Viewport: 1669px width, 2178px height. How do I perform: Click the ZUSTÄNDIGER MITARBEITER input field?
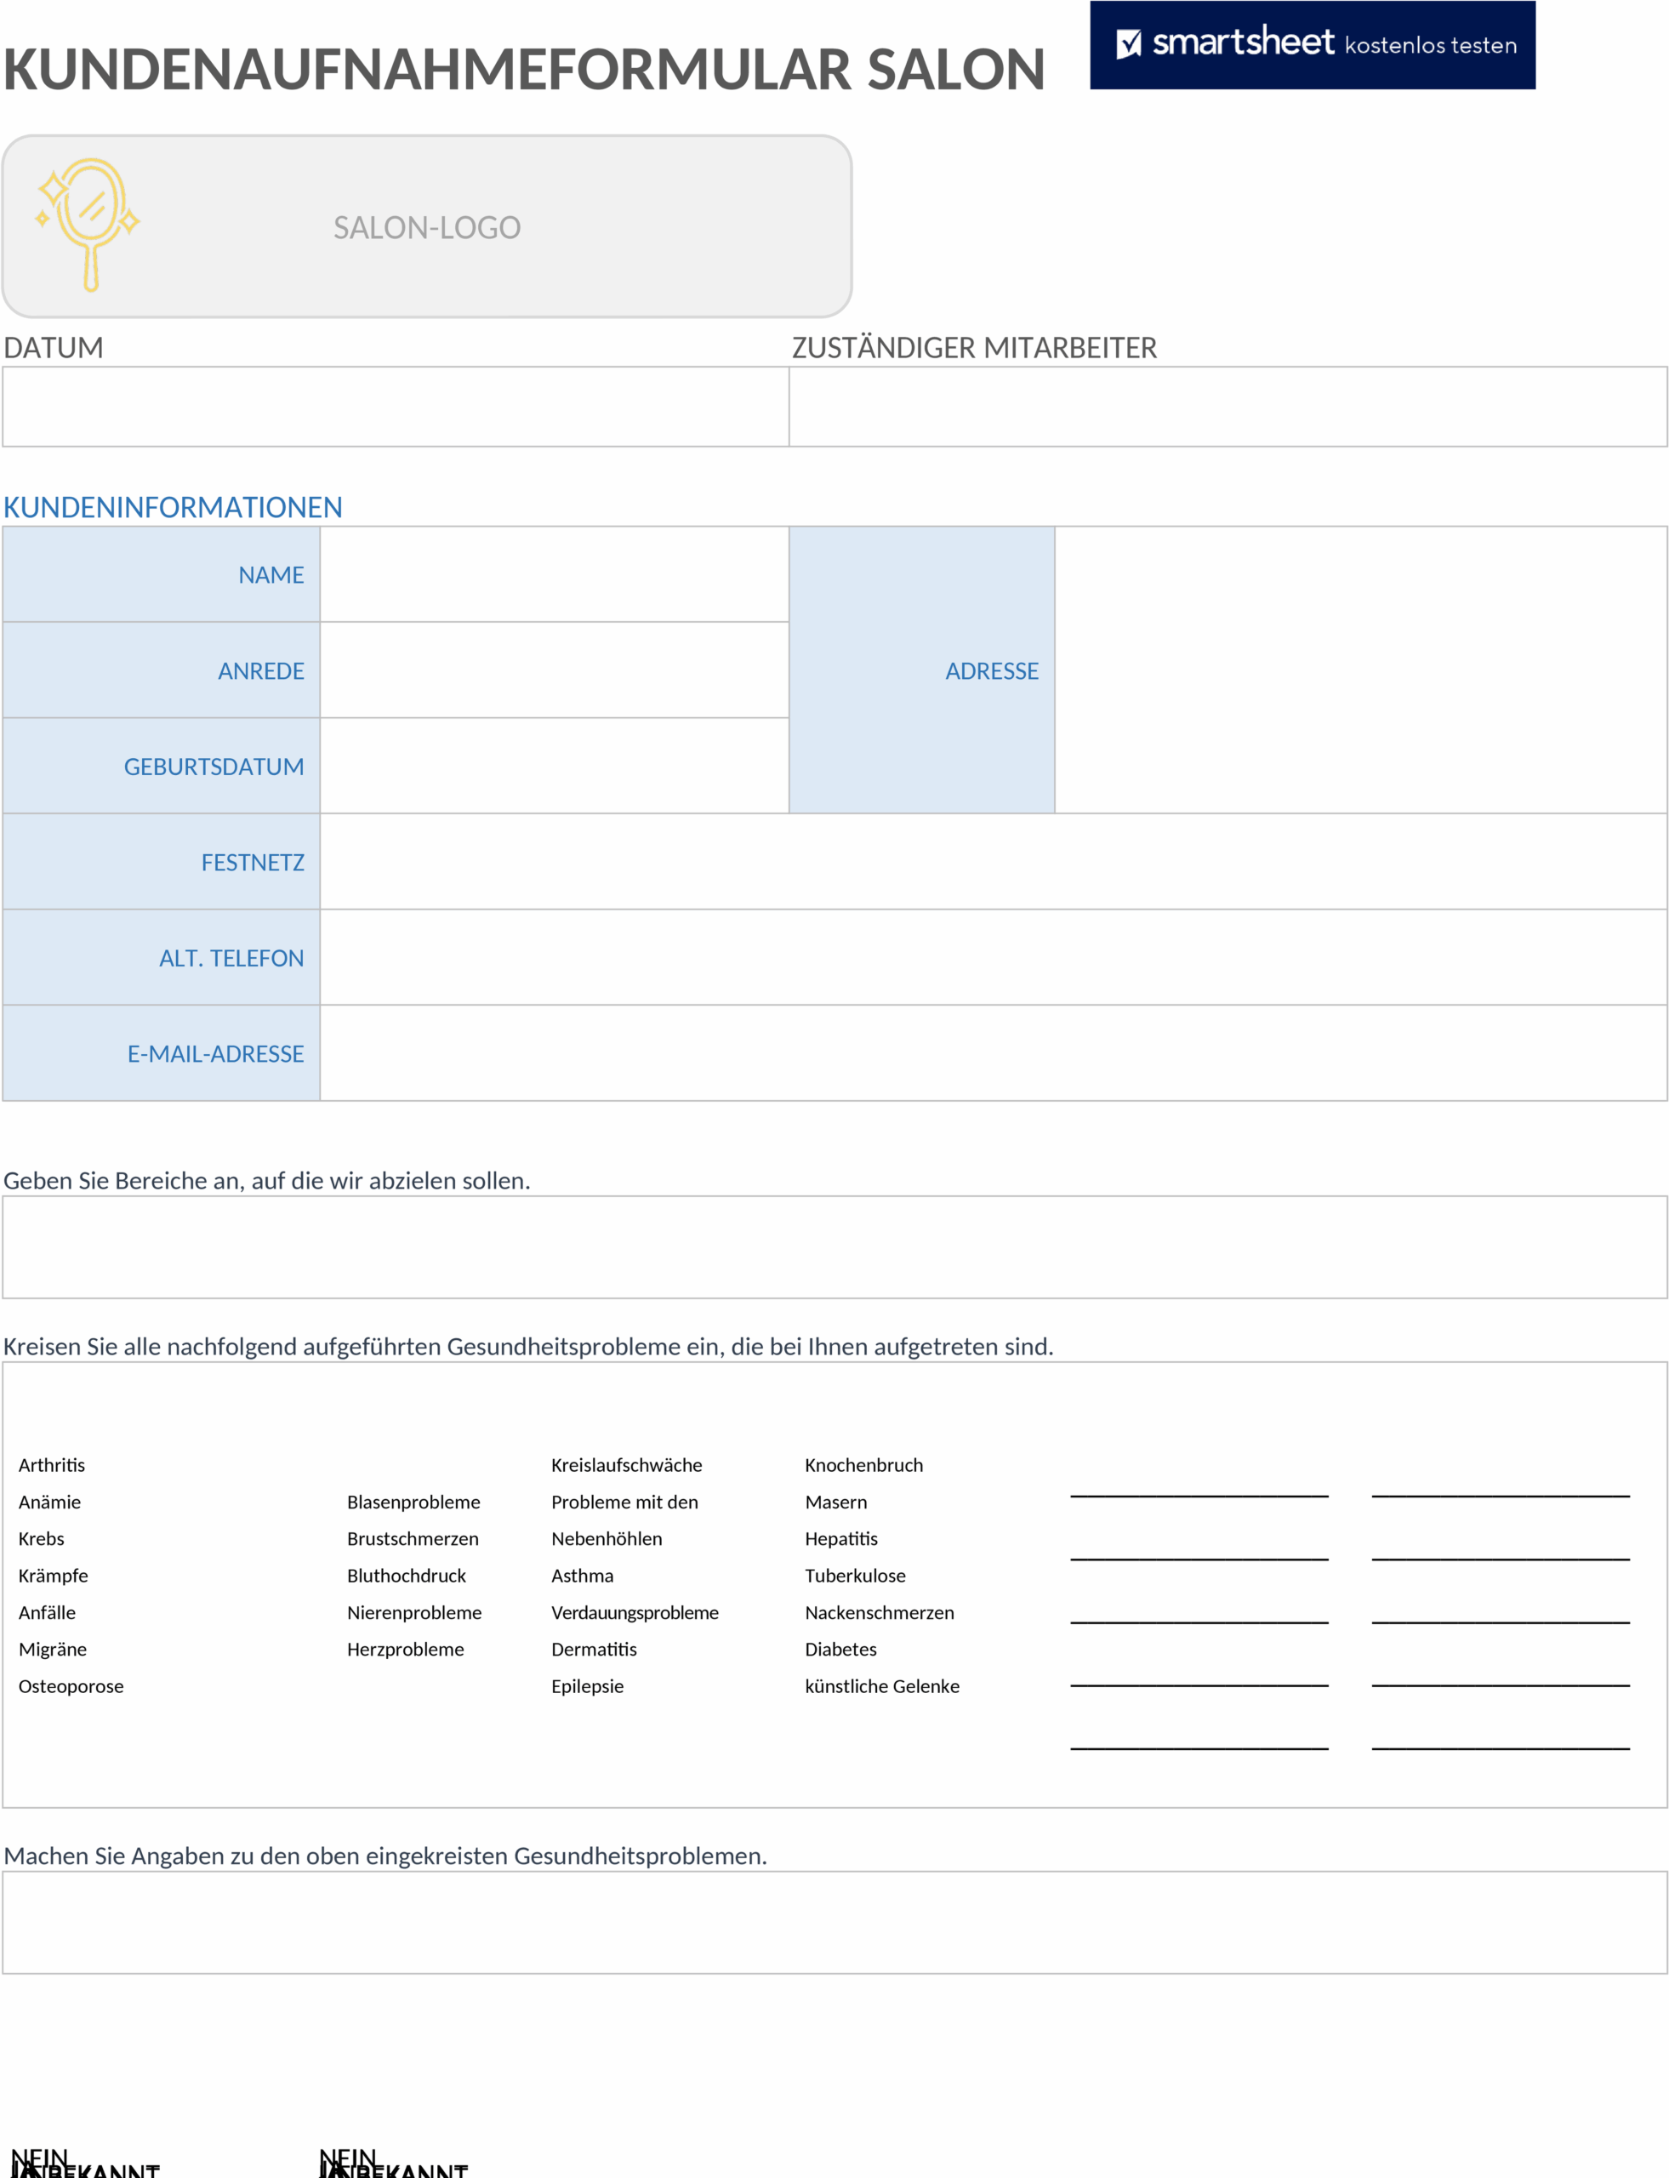[1228, 407]
